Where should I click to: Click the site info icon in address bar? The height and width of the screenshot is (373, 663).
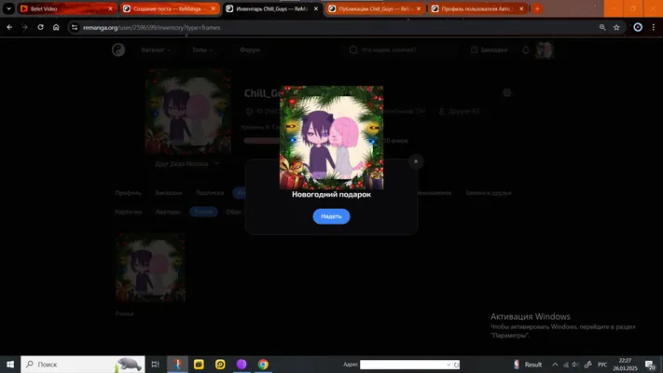pos(75,27)
